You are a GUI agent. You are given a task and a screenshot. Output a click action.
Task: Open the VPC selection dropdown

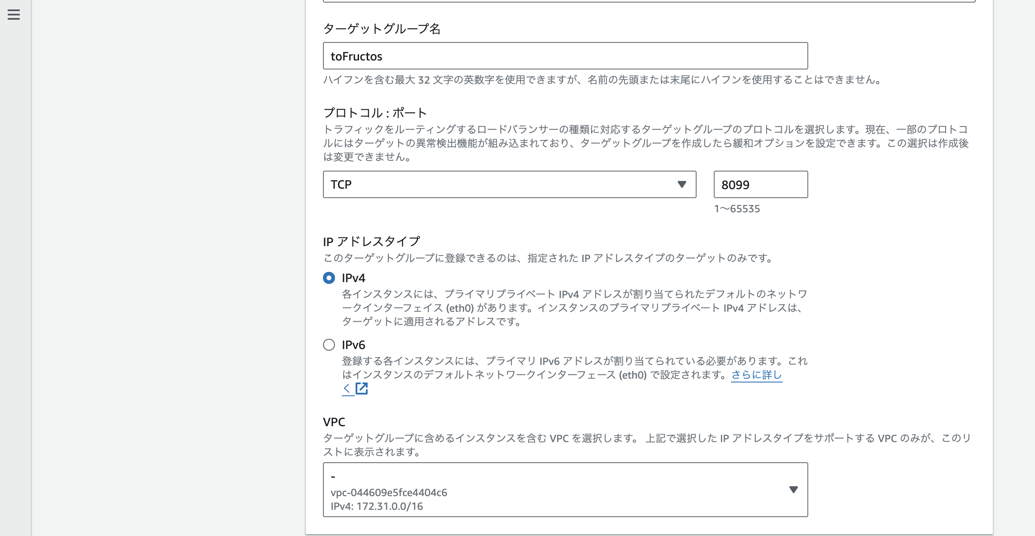click(565, 490)
